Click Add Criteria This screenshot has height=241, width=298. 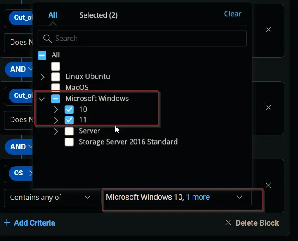pyautogui.click(x=29, y=223)
